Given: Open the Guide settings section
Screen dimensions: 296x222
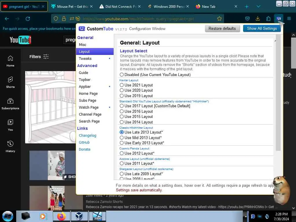Looking at the screenshot, I should click(95, 73).
